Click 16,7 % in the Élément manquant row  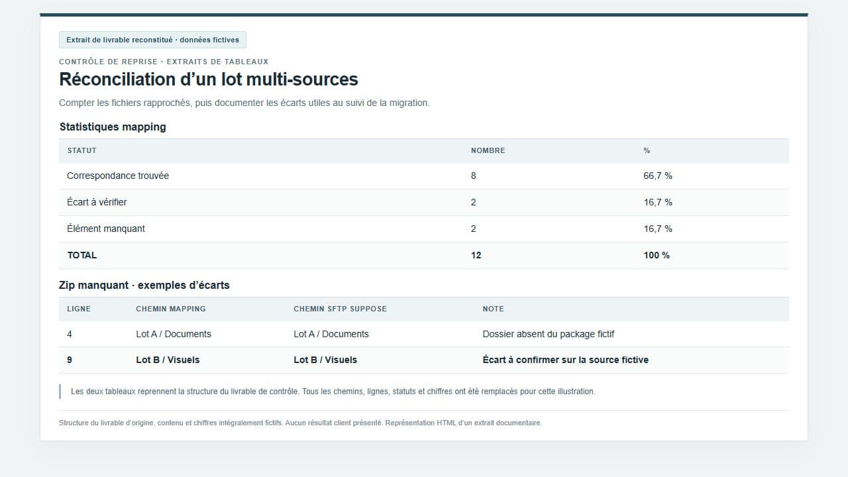click(658, 229)
